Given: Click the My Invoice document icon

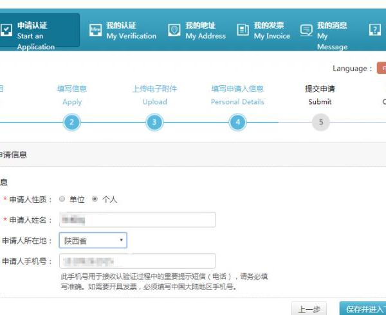Looking at the screenshot, I should tap(243, 30).
